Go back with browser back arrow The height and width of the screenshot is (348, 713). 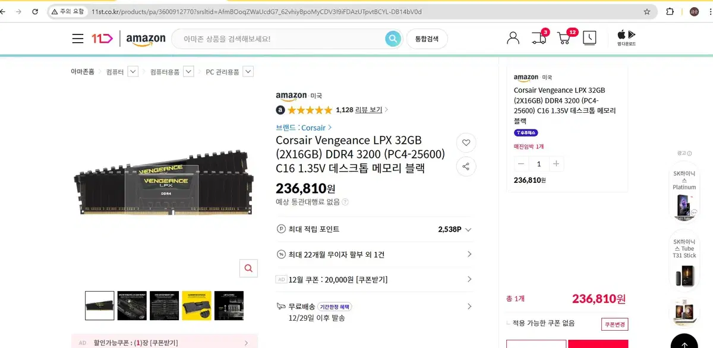point(3,11)
